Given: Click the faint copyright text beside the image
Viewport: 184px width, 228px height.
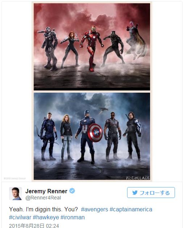Looking at the screenshot, I should [x=15, y=178].
